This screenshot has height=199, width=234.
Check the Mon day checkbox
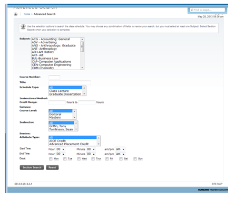pyautogui.click(x=51, y=159)
